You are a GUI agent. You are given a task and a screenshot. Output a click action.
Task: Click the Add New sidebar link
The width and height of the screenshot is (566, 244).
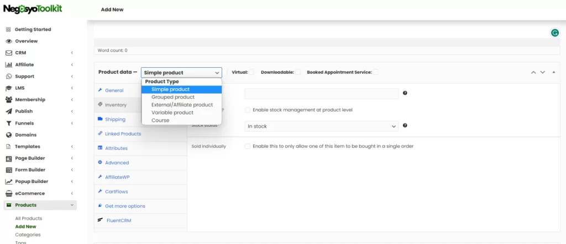(x=25, y=227)
